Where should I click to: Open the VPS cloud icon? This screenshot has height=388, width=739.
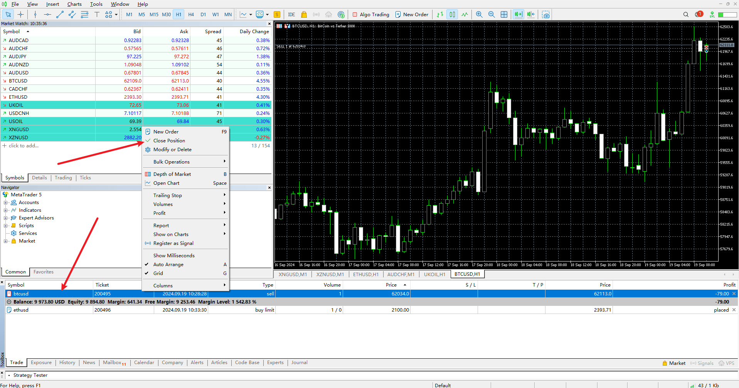(328, 15)
